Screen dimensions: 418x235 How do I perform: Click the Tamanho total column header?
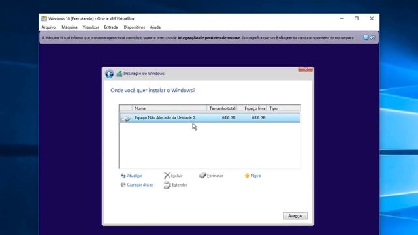(x=222, y=108)
